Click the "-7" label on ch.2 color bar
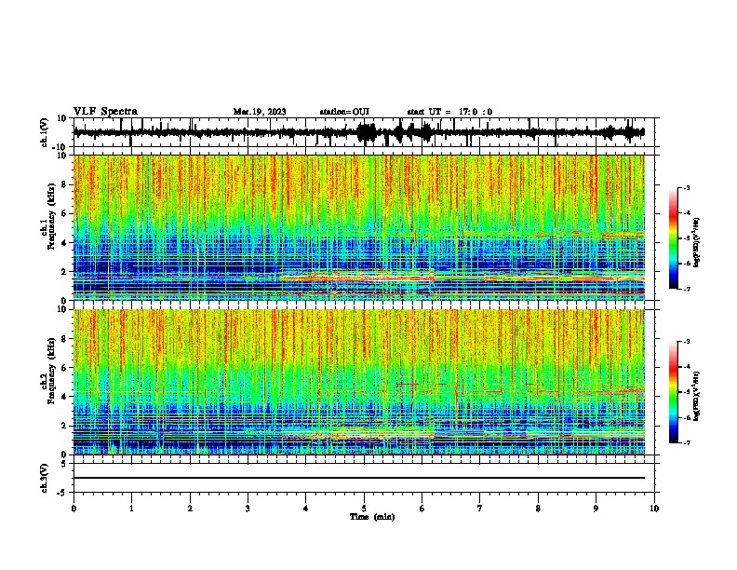Viewport: 737px width, 570px height. point(686,443)
